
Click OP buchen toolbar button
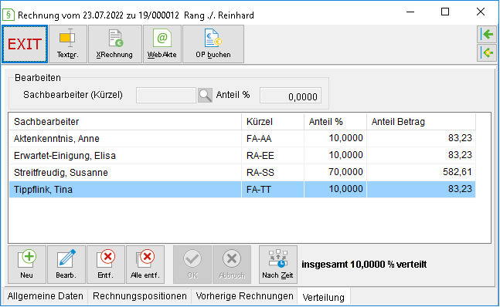click(213, 44)
